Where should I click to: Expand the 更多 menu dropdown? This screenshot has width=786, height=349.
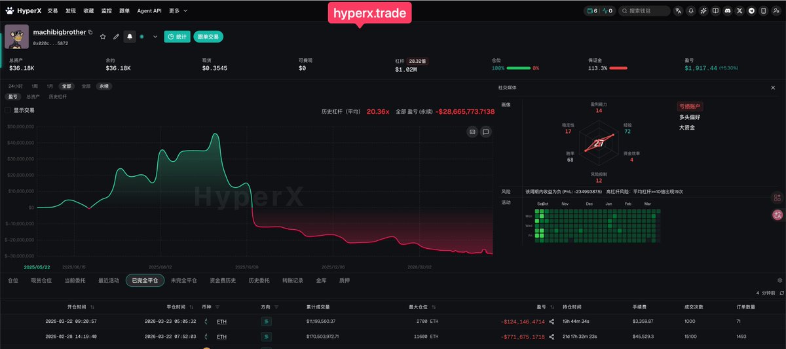coord(178,11)
